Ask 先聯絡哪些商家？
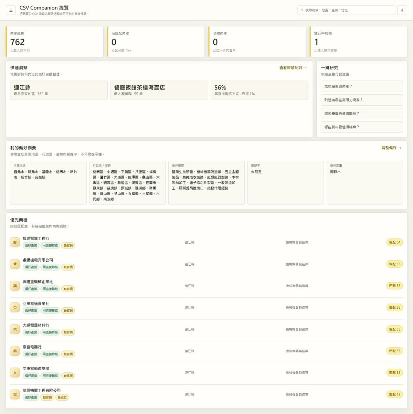The height and width of the screenshot is (414, 413). click(362, 86)
